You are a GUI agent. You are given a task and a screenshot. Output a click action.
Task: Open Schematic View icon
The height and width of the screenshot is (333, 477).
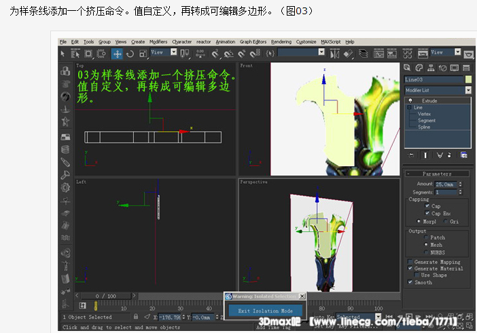[392, 54]
